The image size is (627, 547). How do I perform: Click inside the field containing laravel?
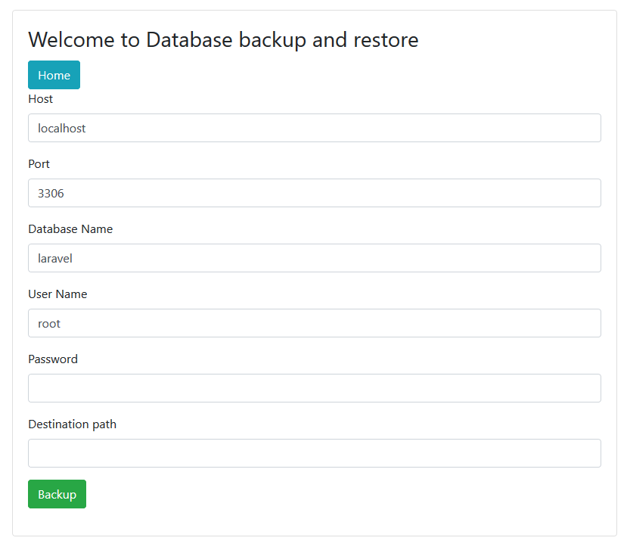pos(314,258)
